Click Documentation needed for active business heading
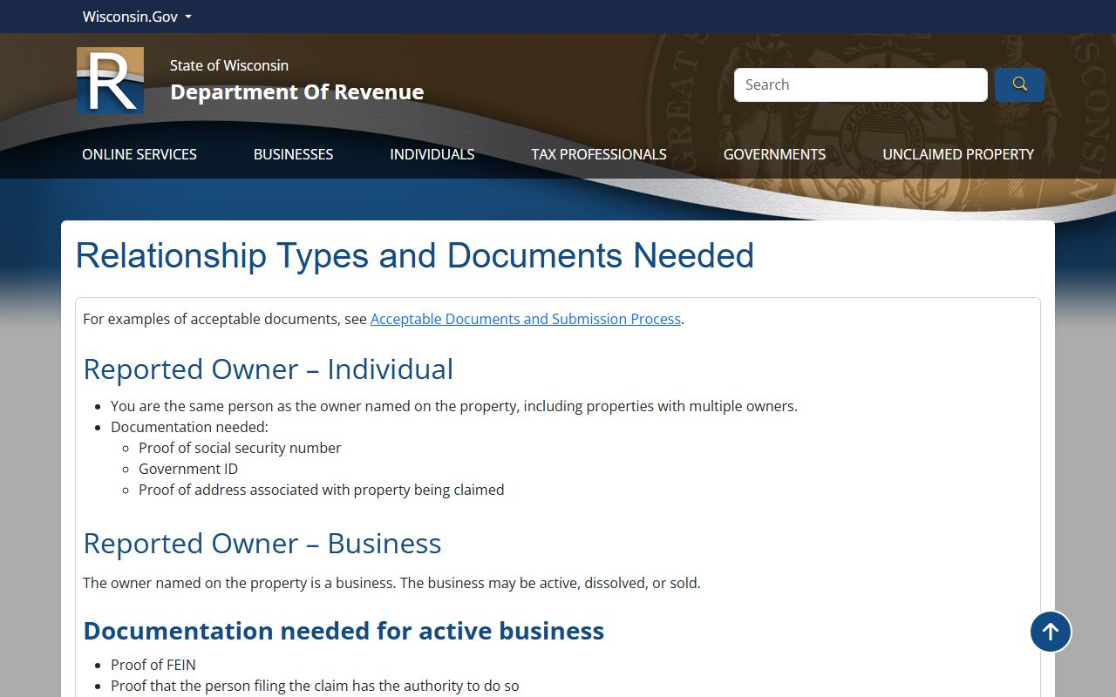 (344, 631)
